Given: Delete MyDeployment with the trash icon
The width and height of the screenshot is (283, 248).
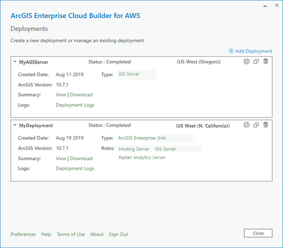Looking at the screenshot, I should coord(266,125).
